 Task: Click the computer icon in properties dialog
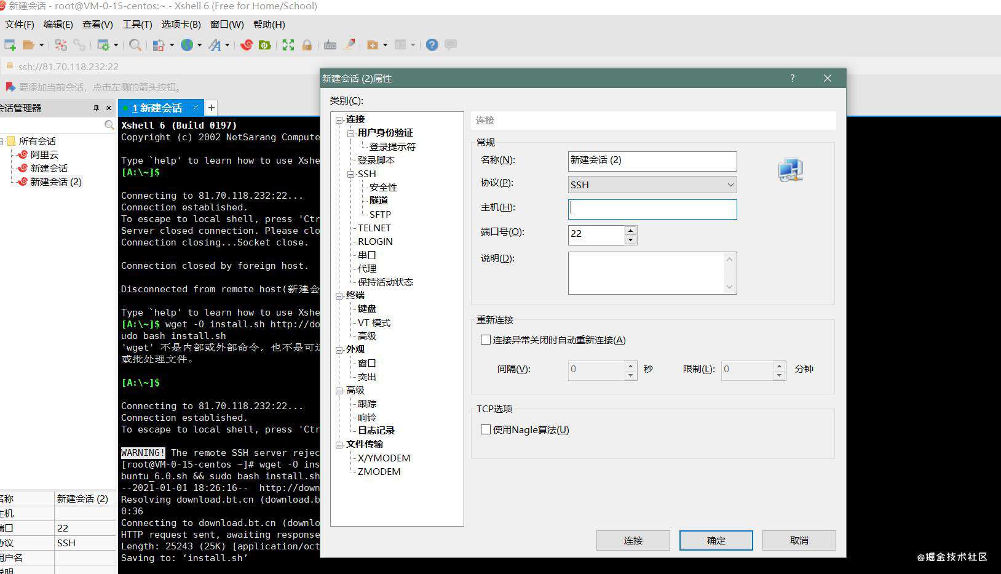[x=791, y=170]
